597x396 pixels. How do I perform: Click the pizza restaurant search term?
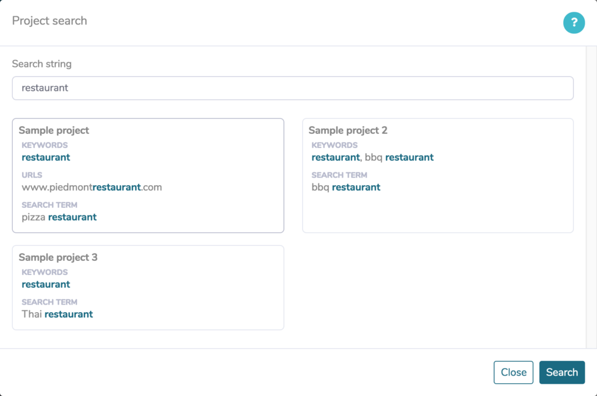[x=59, y=217]
